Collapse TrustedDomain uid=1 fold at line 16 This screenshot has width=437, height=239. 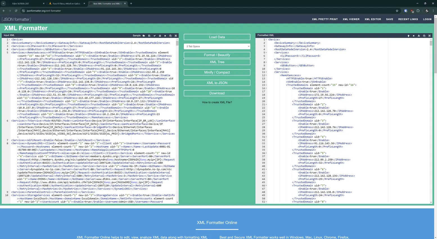266,88
